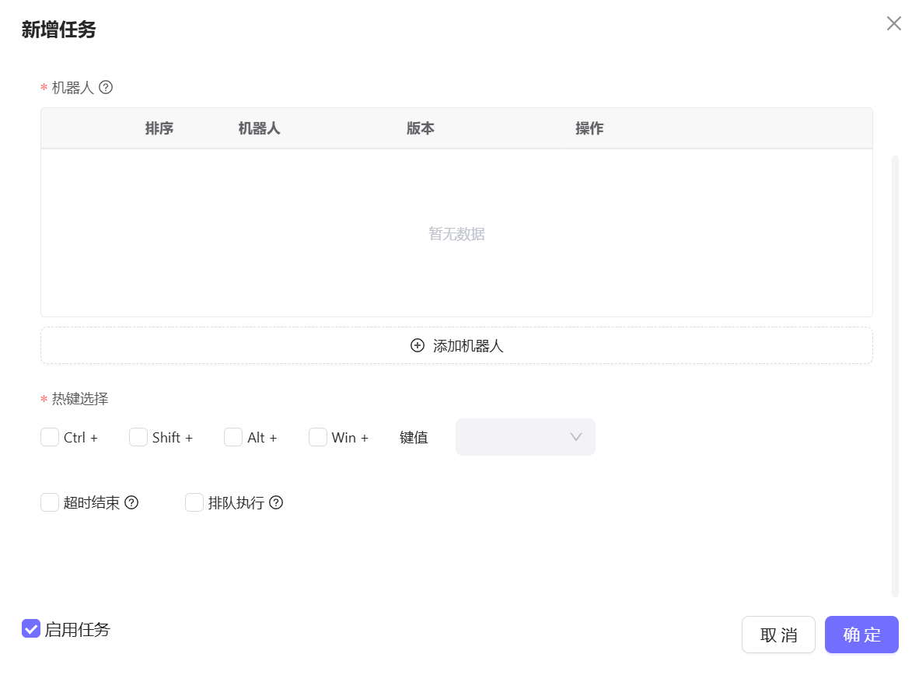View the 排队执行 help tooltip icon
The image size is (919, 675).
[276, 502]
